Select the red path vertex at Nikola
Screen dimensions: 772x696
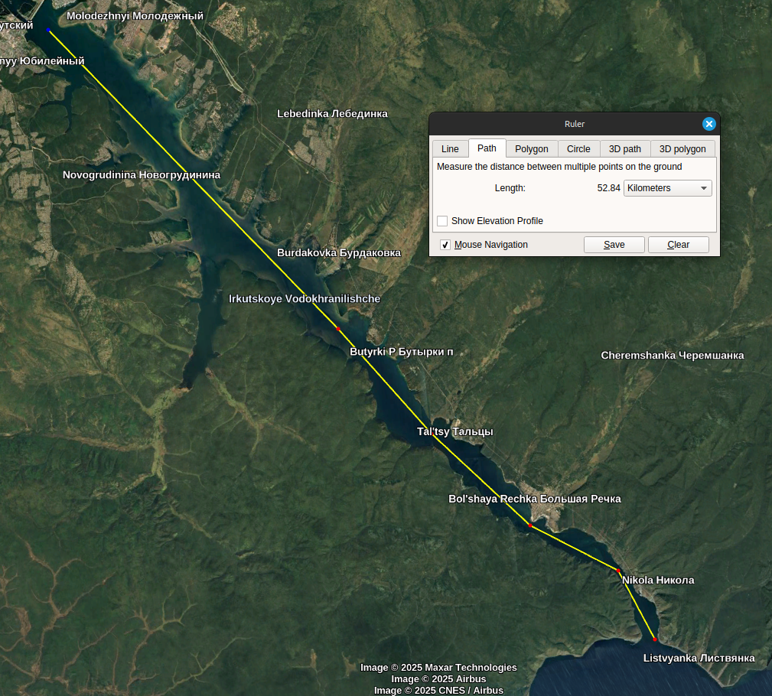click(x=618, y=571)
